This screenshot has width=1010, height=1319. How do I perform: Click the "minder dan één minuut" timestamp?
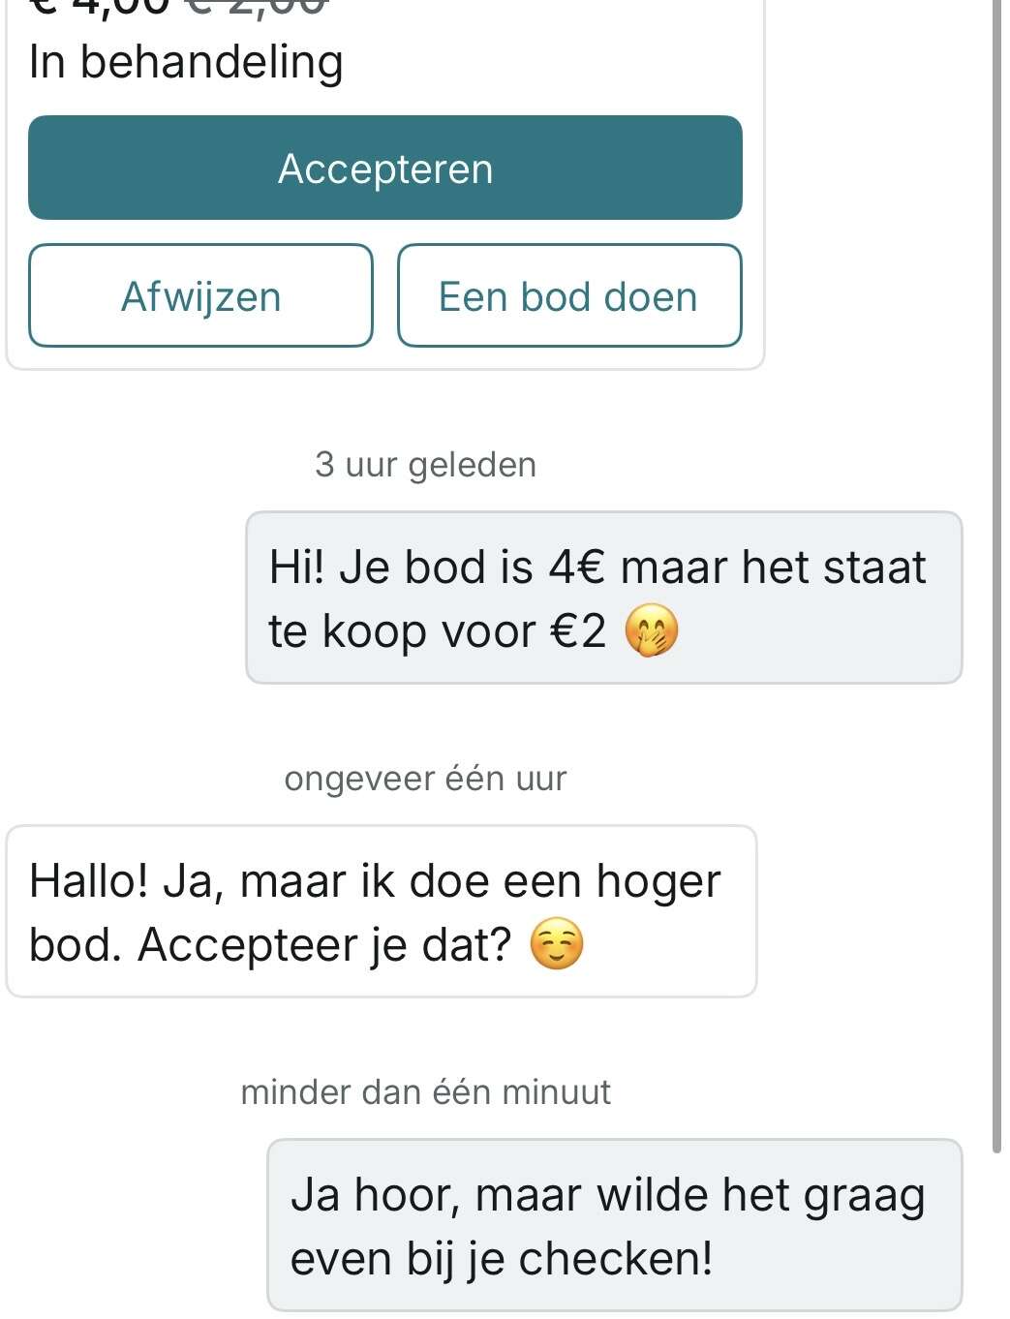tap(425, 1092)
